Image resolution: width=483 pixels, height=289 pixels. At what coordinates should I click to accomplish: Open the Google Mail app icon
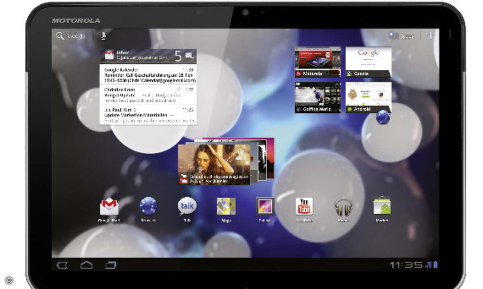click(109, 207)
